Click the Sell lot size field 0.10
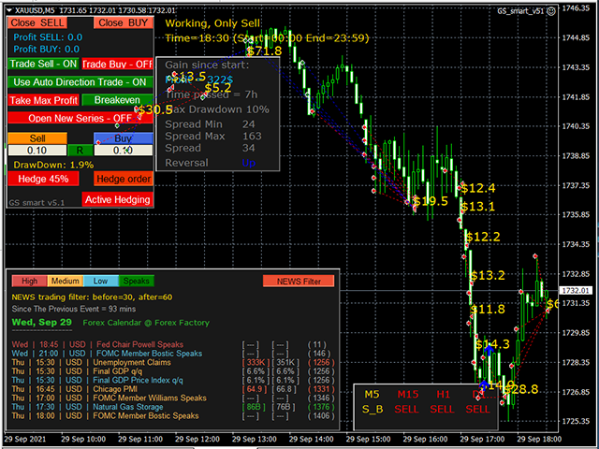This screenshot has height=449, width=599. pos(37,150)
